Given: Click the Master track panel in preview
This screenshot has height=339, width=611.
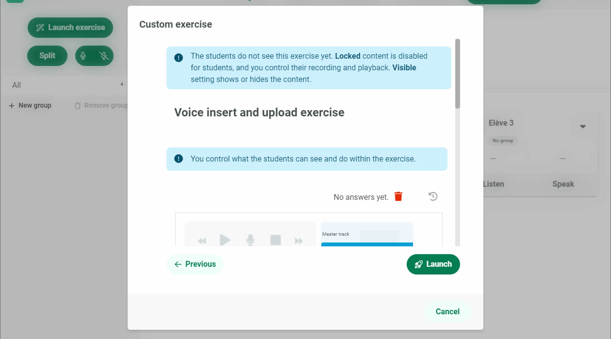Looking at the screenshot, I should coord(367,234).
